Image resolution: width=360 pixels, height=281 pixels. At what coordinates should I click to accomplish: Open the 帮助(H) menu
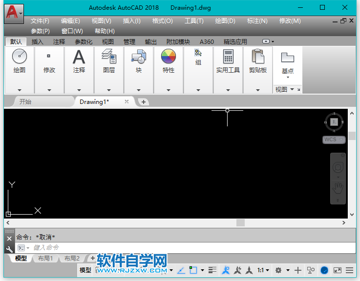point(105,31)
